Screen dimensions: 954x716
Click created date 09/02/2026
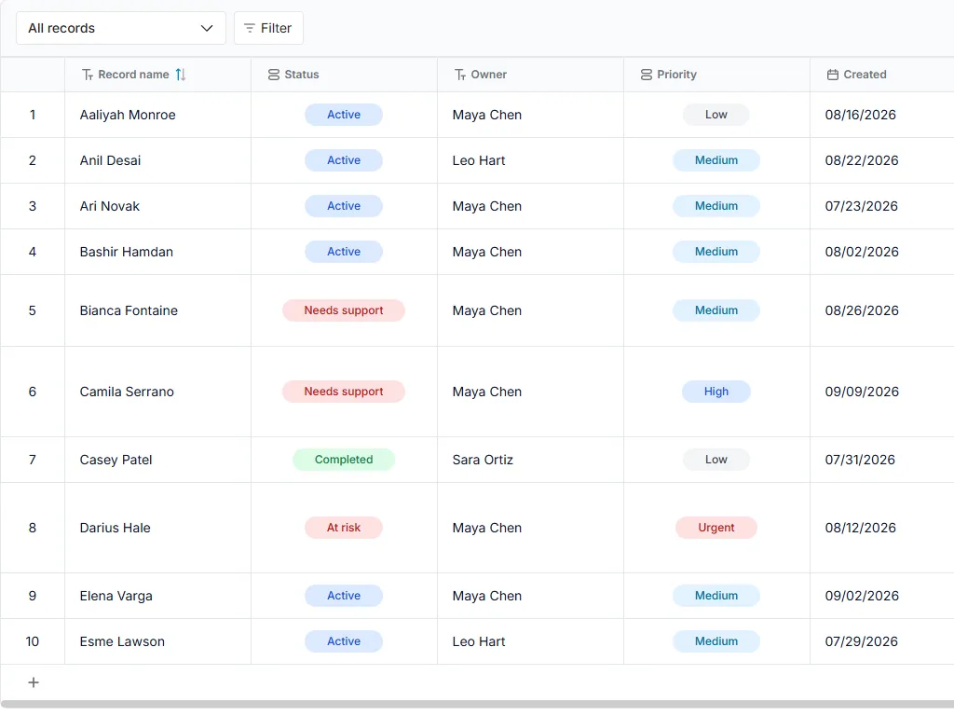tap(862, 596)
